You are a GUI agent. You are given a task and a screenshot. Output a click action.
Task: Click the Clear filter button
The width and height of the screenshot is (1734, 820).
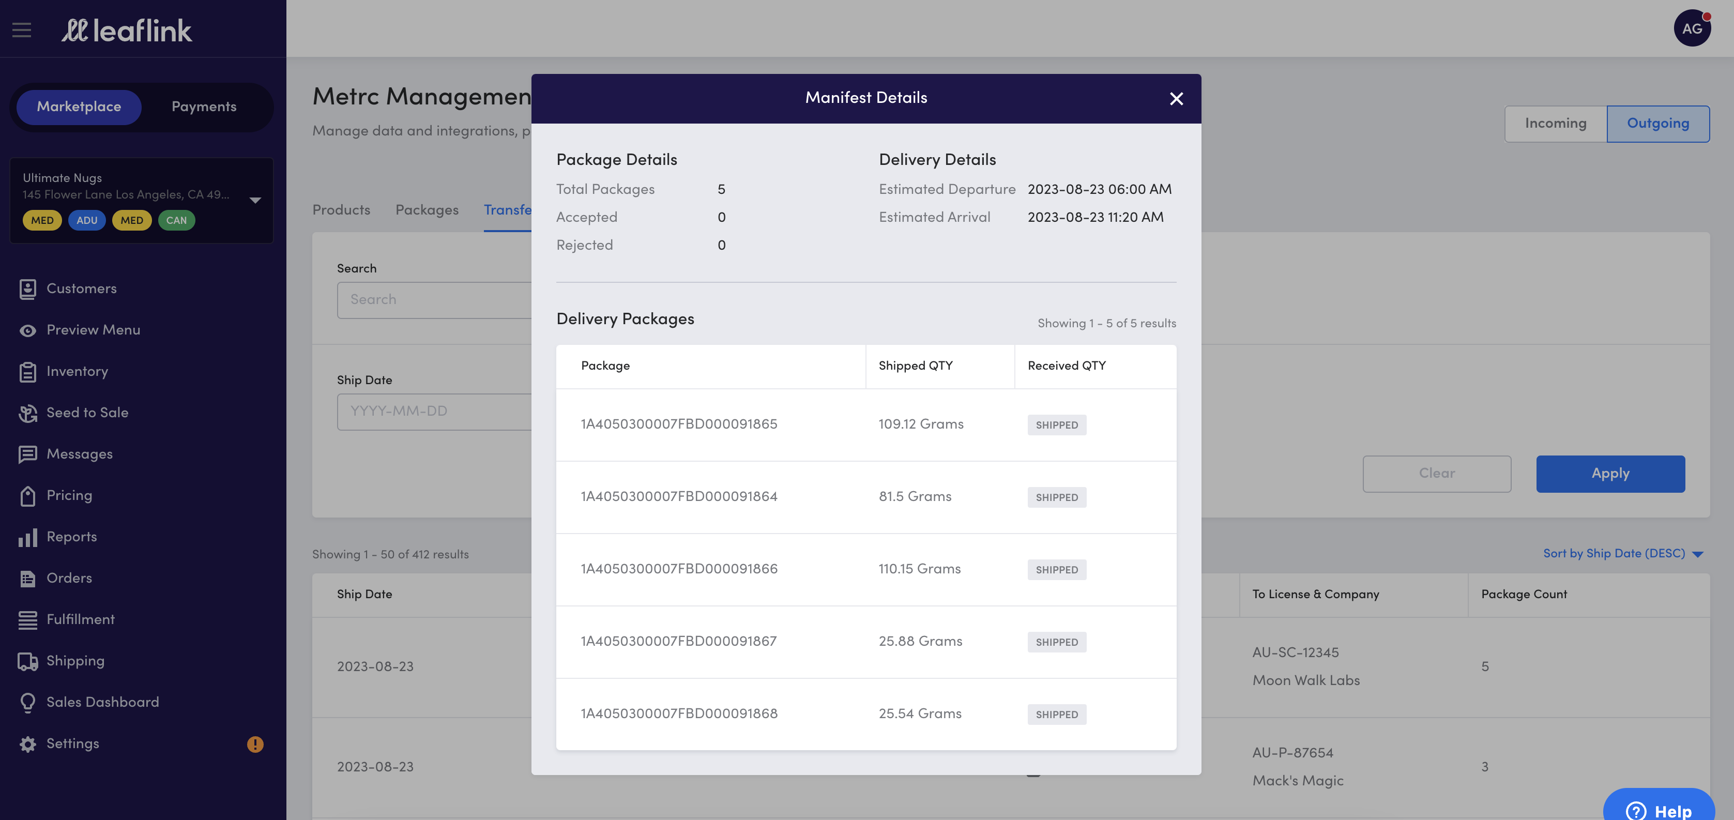(x=1437, y=474)
